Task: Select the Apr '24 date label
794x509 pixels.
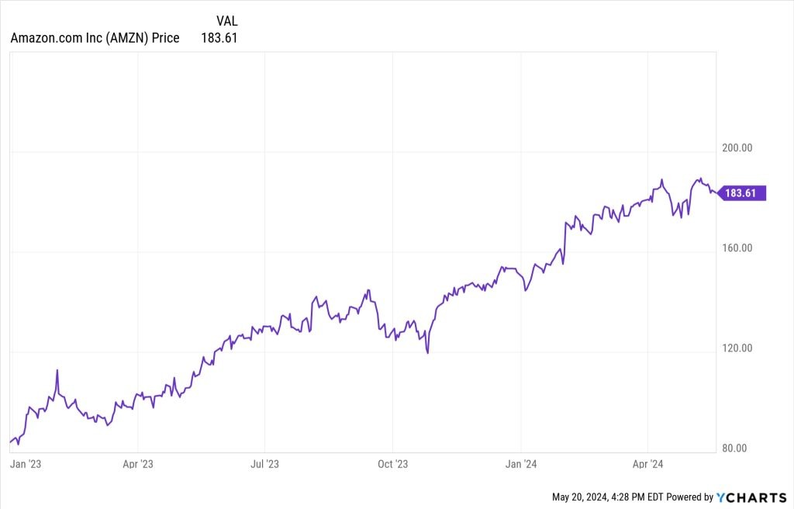Action: 648,464
